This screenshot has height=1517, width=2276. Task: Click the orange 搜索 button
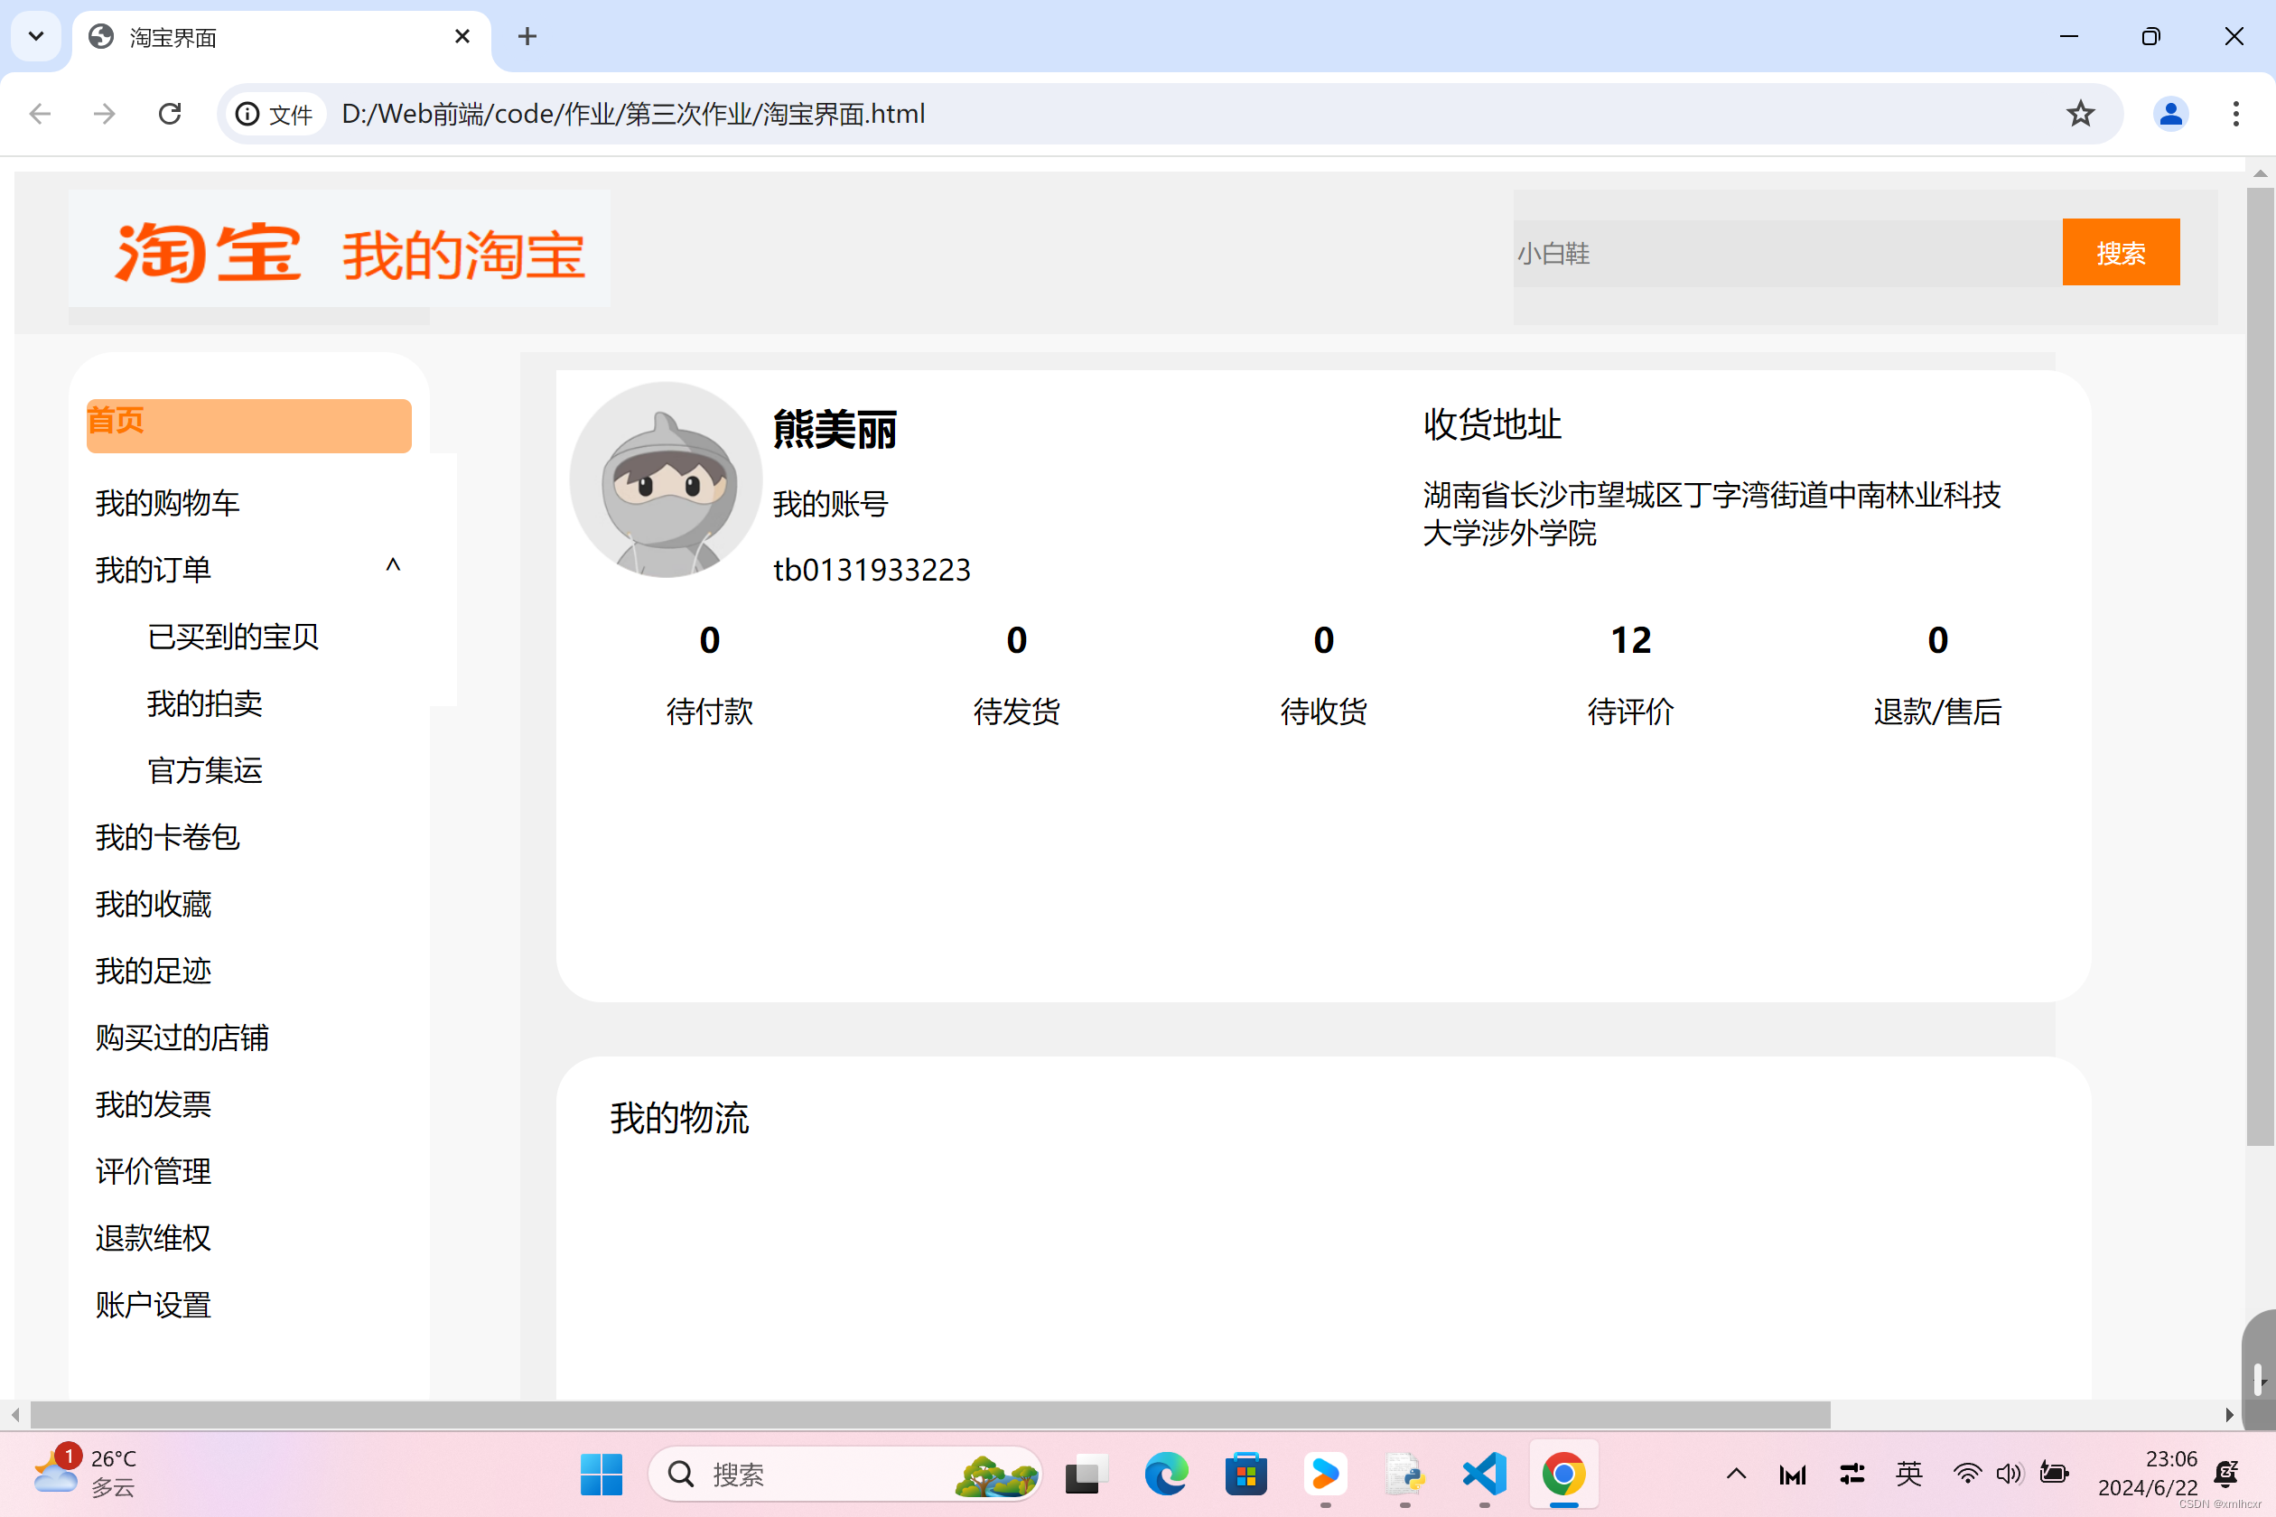pos(2121,253)
